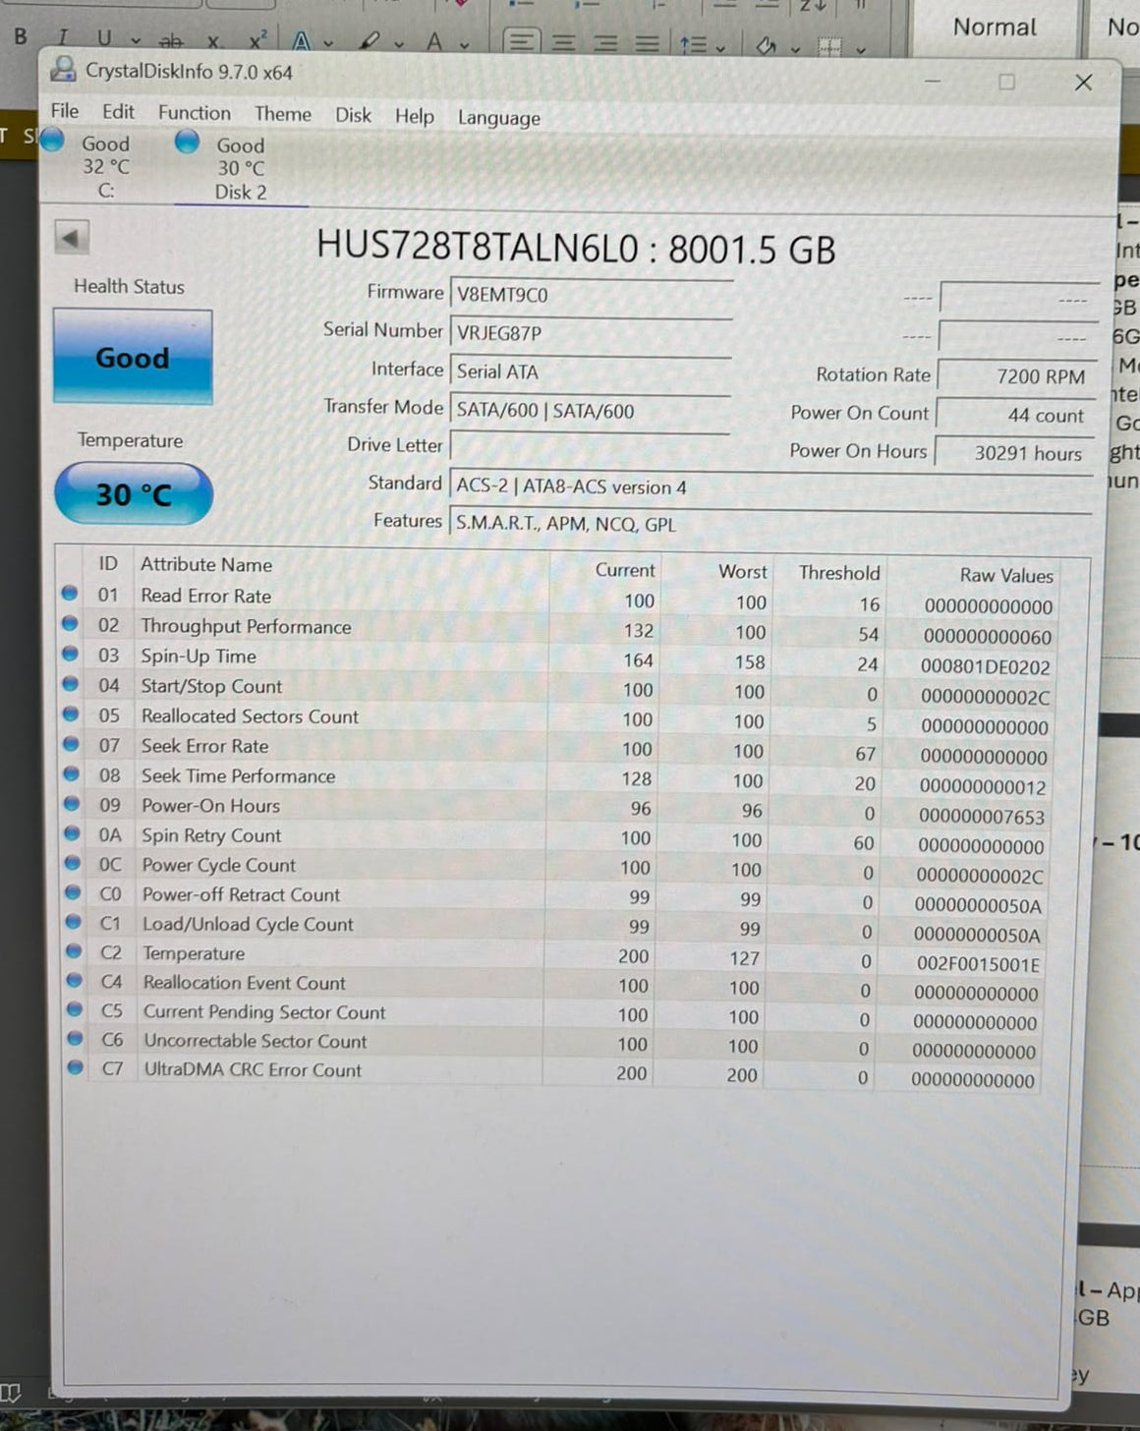Click the status icon for Current Pending Sector Count
Screen dimensions: 1140x1431
coord(75,1009)
